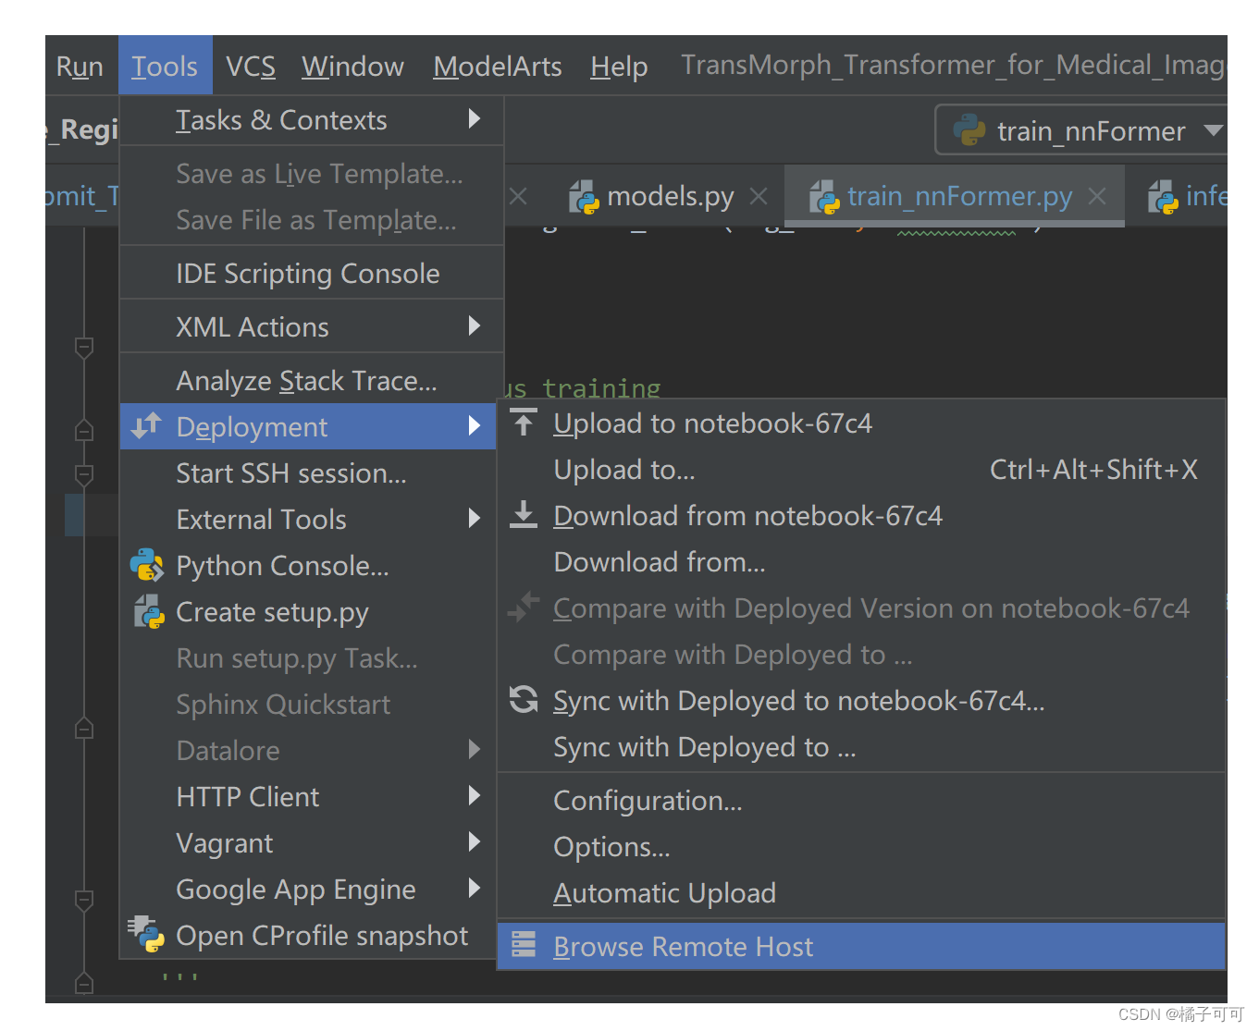The height and width of the screenshot is (1031, 1259).
Task: Expand the Google App Engine submenu
Action: click(x=475, y=888)
